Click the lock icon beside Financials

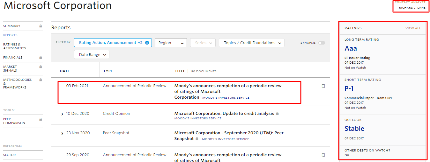41,58
